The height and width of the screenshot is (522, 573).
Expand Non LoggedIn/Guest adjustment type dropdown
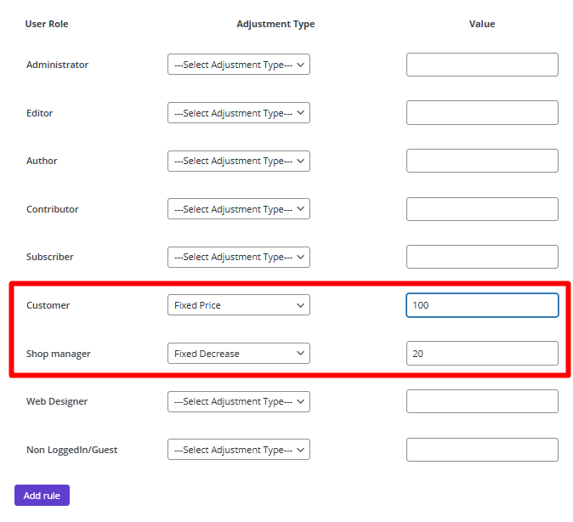point(239,449)
